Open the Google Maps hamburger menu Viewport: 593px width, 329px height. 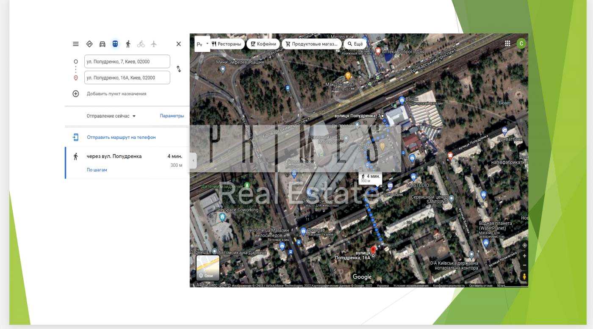pos(76,44)
